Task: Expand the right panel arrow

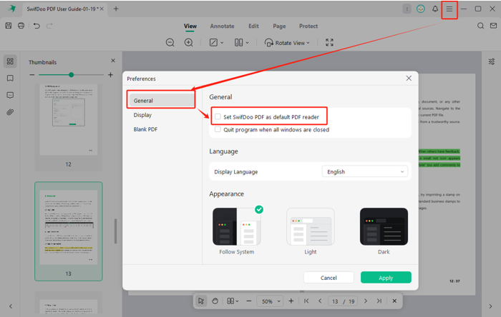Action: click(x=490, y=306)
